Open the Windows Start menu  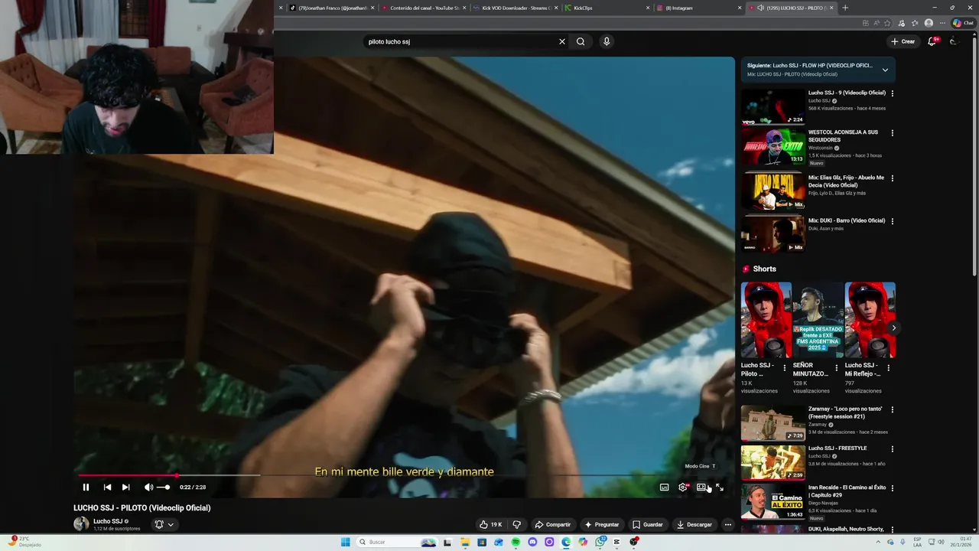coord(345,542)
